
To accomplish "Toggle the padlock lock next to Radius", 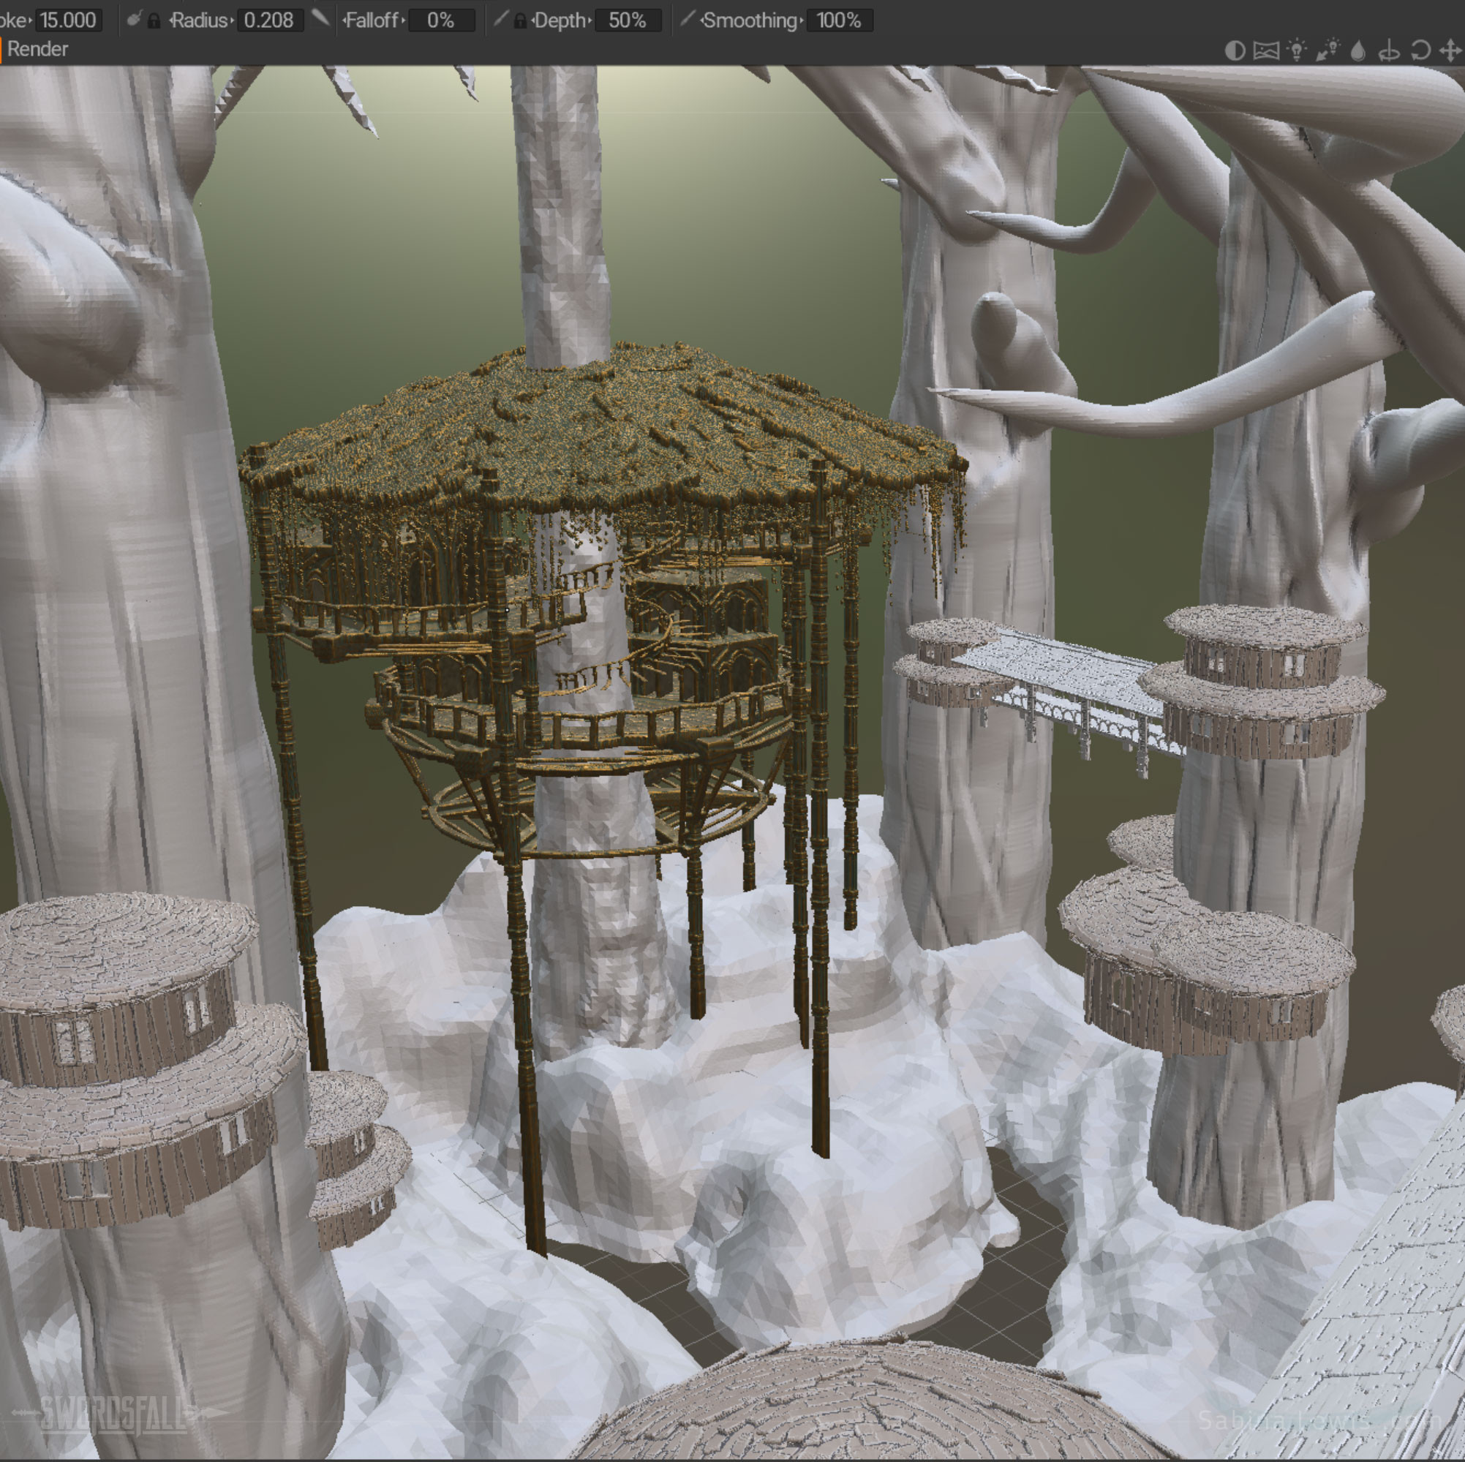I will tap(154, 19).
